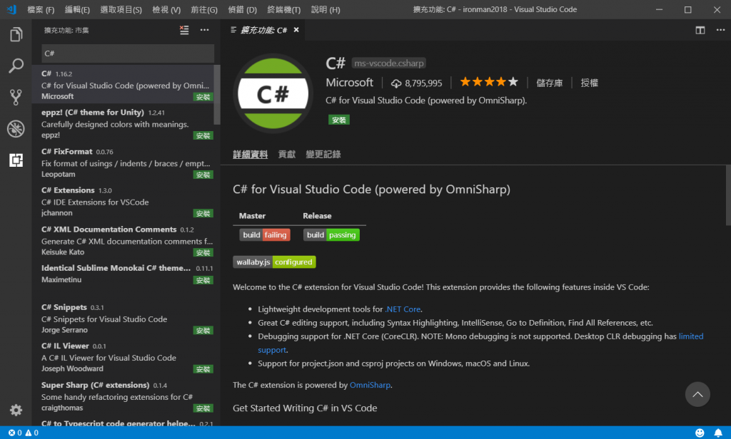Click the VS Code logo in the title bar

[11, 9]
